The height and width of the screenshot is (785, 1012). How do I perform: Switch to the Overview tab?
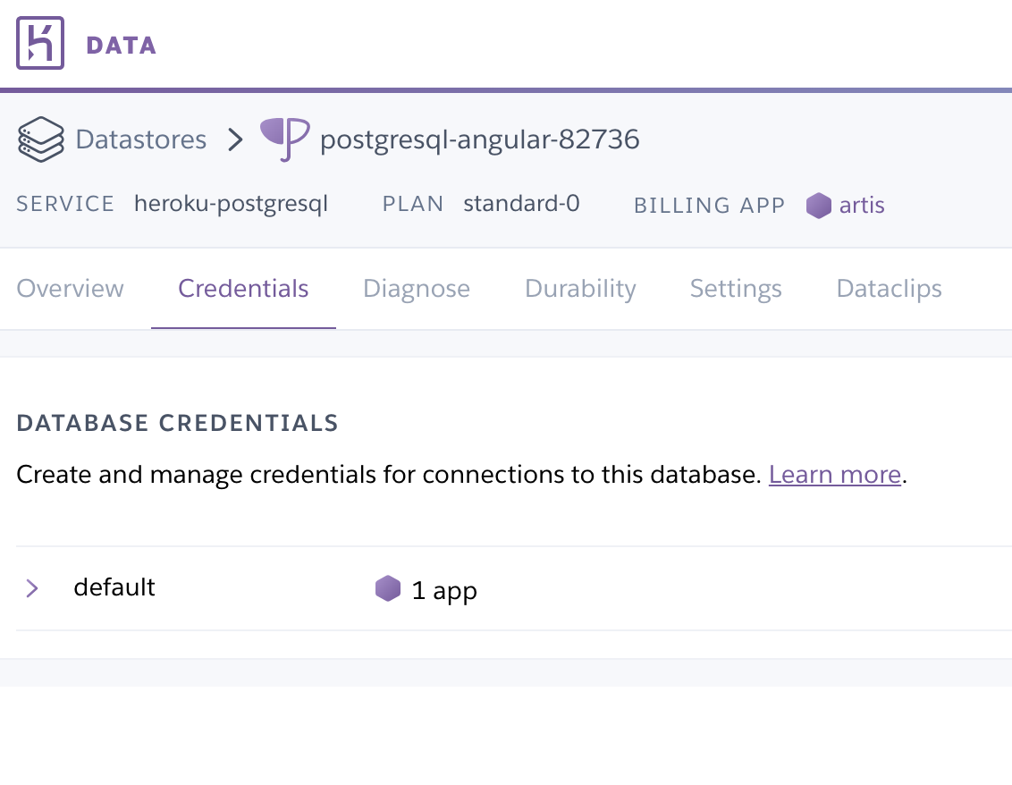pos(70,288)
